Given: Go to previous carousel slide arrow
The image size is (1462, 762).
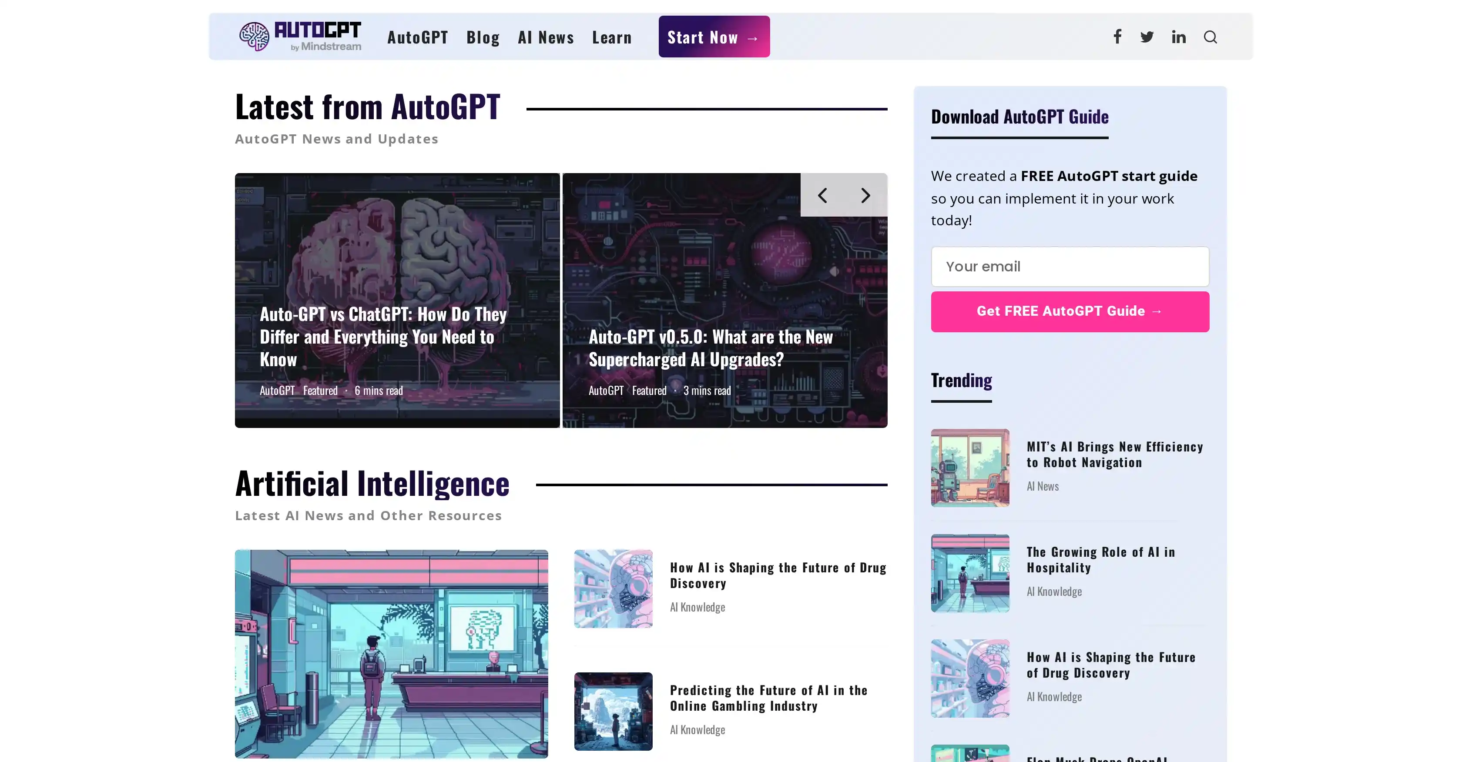Looking at the screenshot, I should pyautogui.click(x=822, y=195).
